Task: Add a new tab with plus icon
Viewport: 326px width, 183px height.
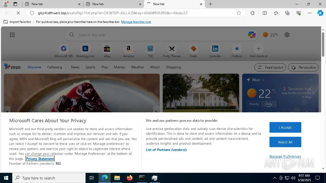Action: pyautogui.click(x=210, y=4)
